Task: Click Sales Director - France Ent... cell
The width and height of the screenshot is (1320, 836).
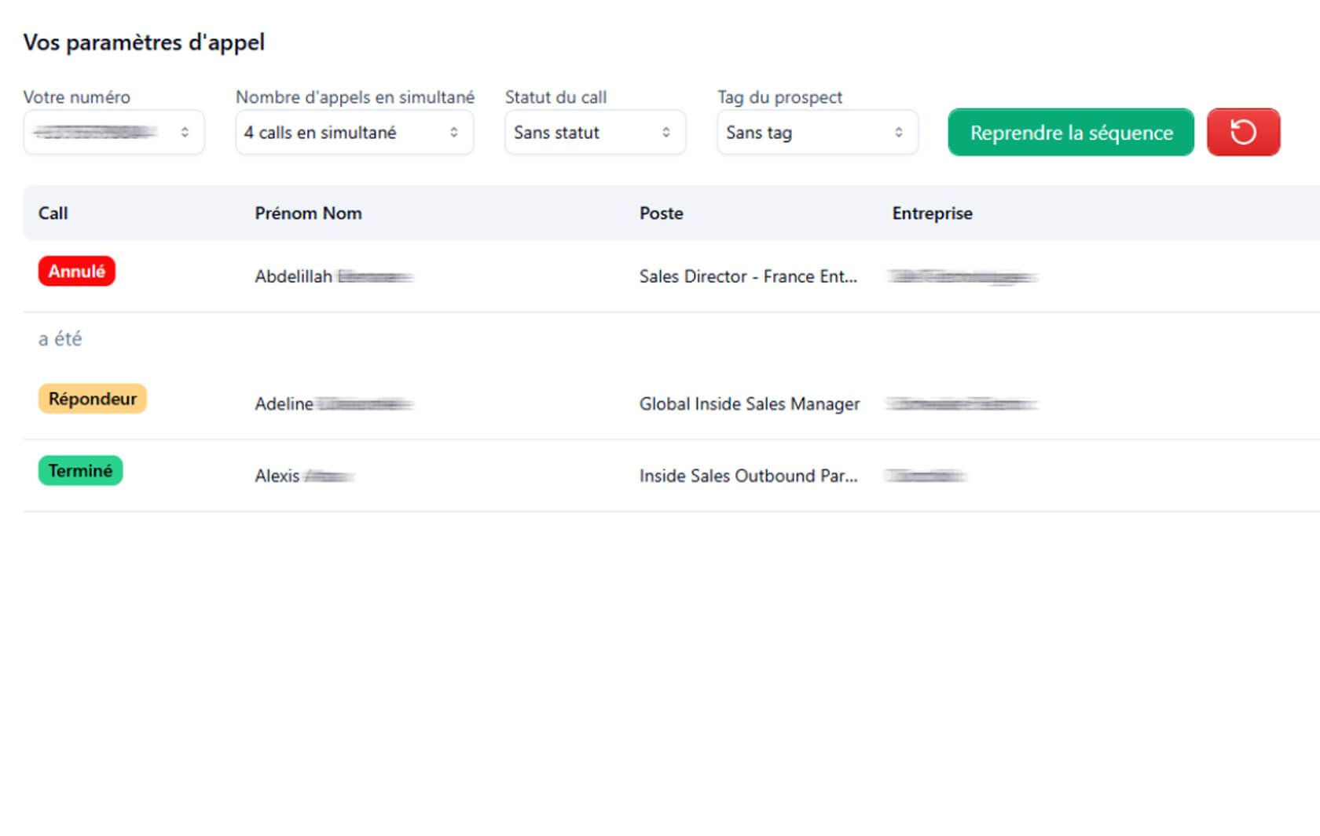Action: (x=748, y=276)
